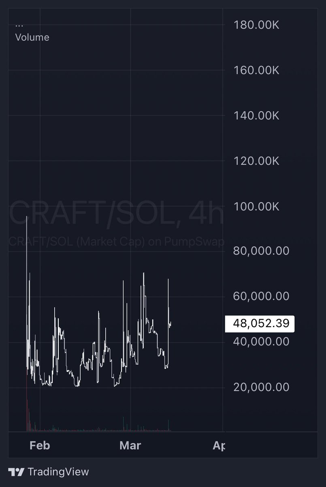Click the 180.00K price axis label
Image resolution: width=326 pixels, height=487 pixels.
(x=256, y=25)
